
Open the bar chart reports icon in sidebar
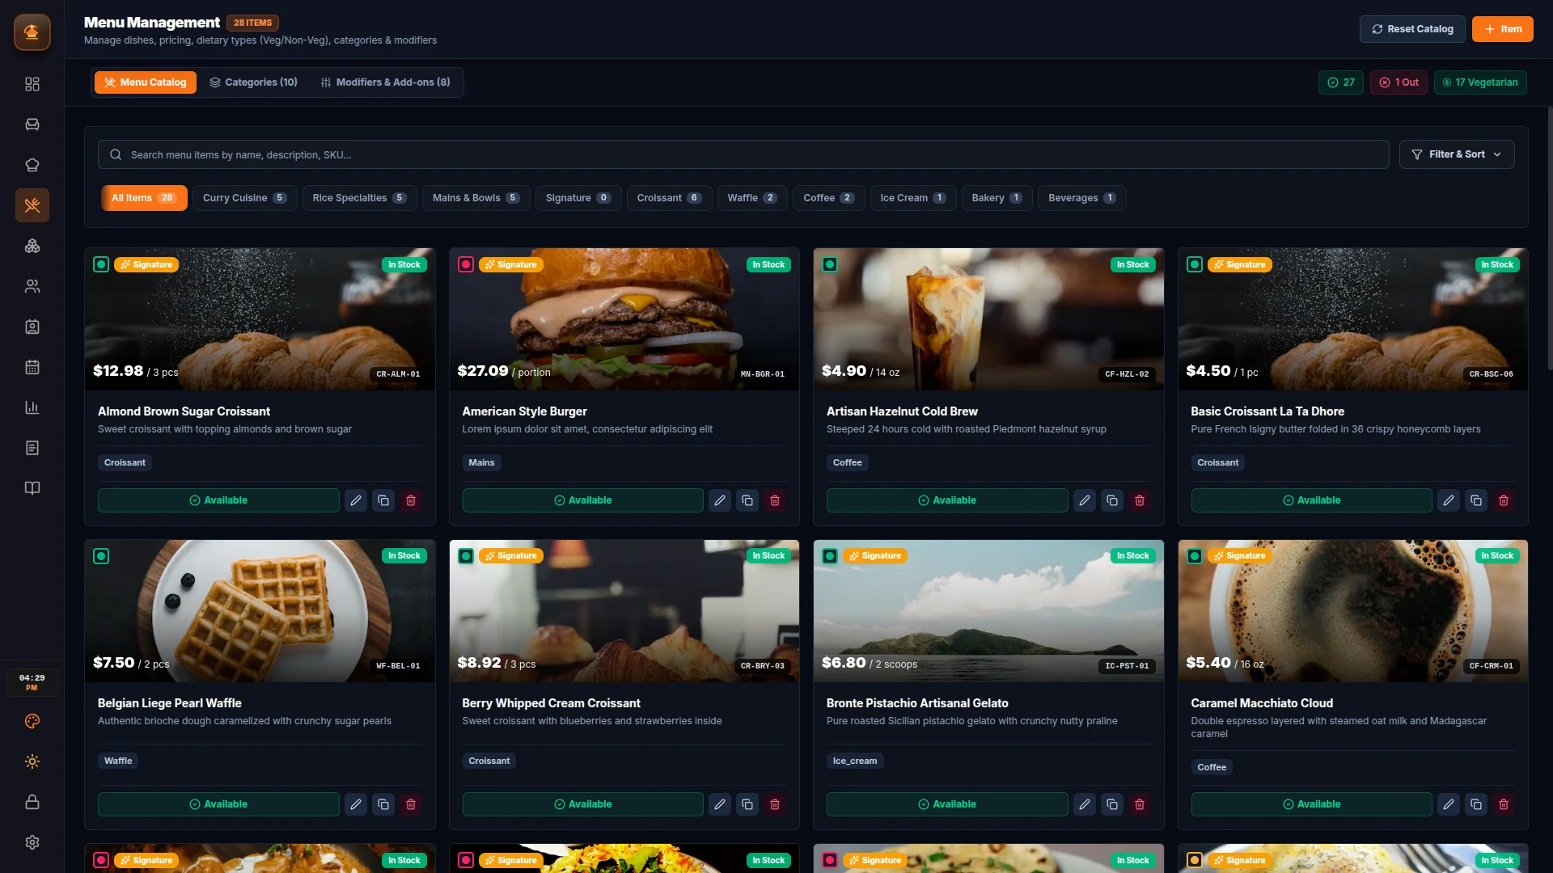coord(32,407)
